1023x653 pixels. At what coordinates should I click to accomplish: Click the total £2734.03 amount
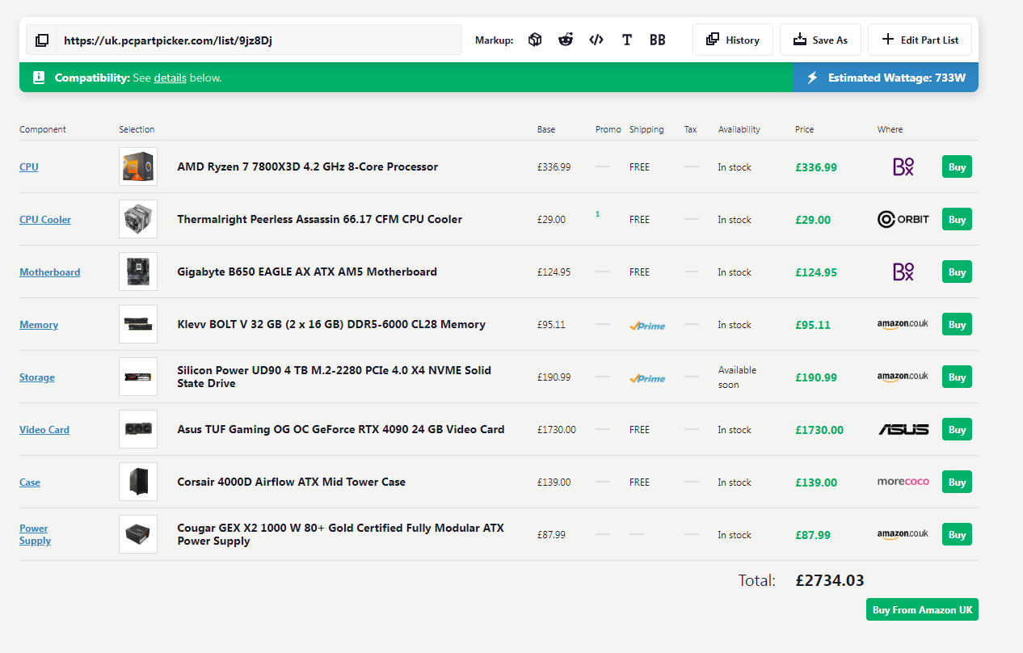(x=830, y=580)
